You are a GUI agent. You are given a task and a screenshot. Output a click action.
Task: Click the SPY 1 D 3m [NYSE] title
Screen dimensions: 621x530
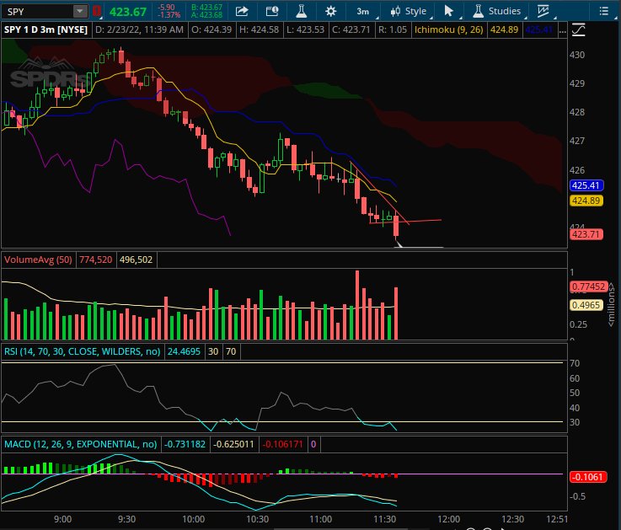point(46,29)
